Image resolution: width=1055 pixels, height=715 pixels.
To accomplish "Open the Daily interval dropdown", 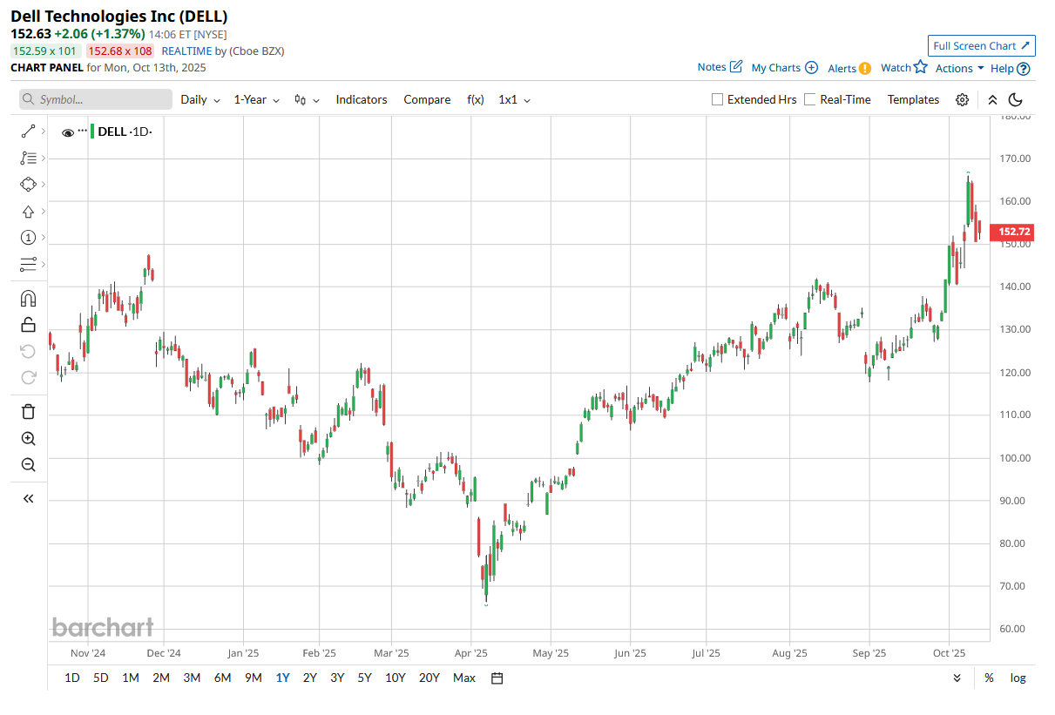I will pos(200,100).
